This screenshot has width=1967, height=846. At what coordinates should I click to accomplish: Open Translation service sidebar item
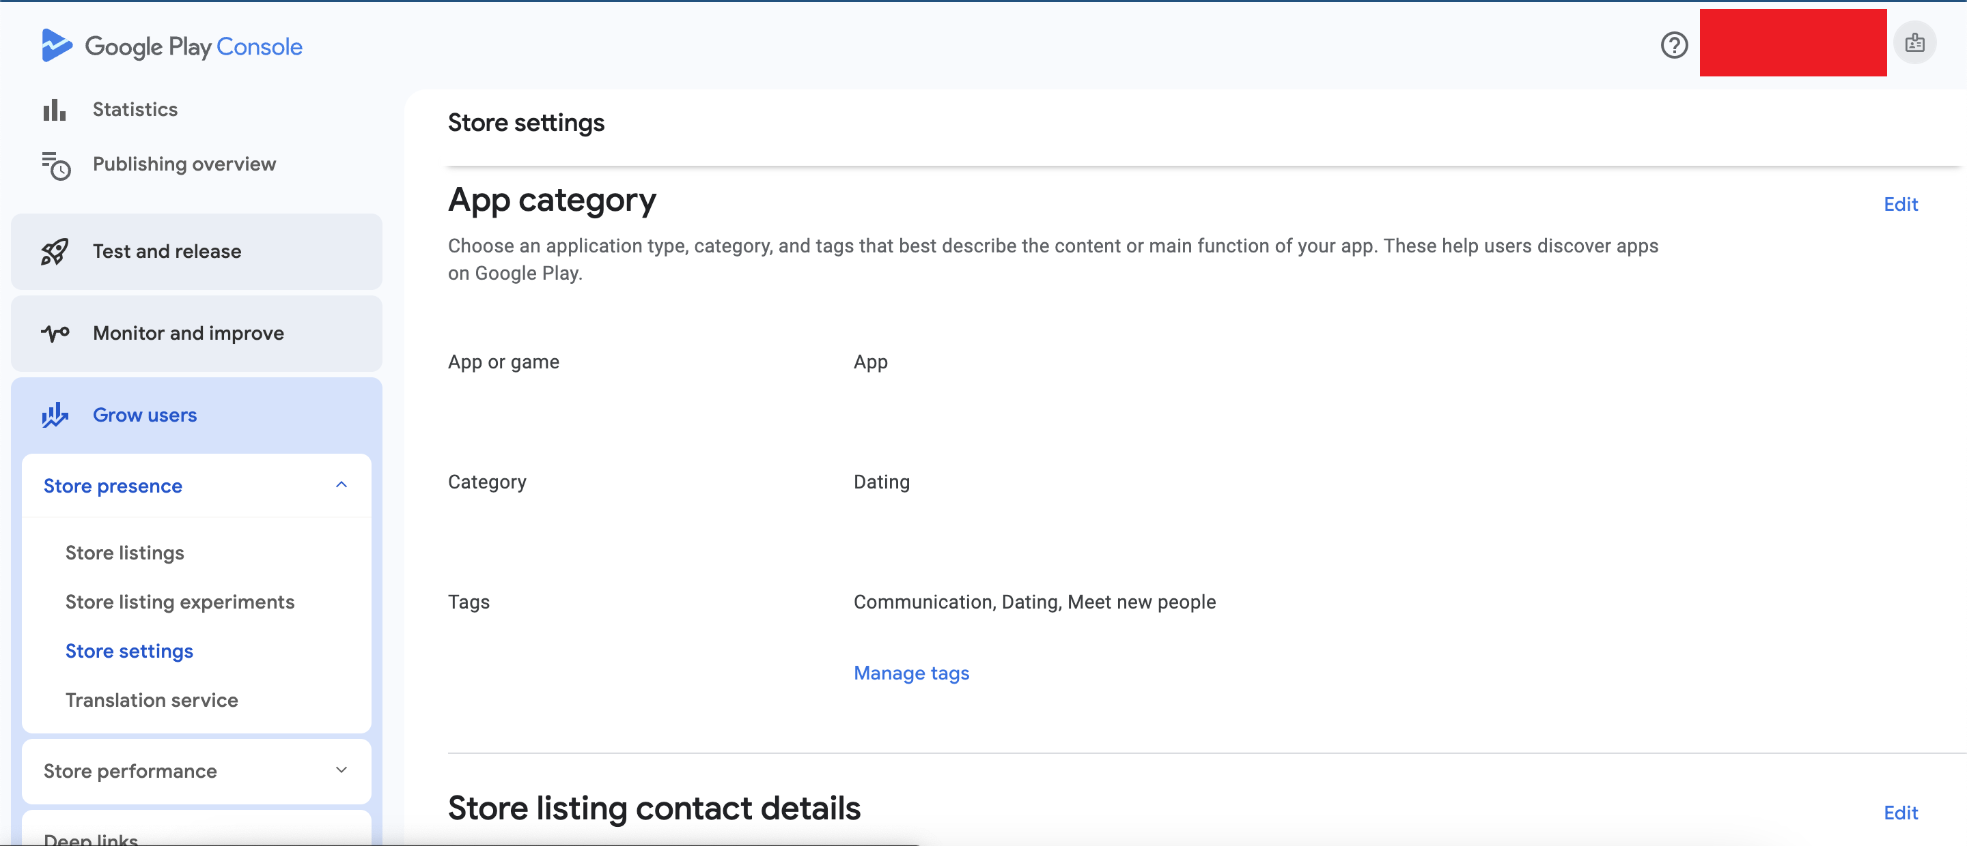tap(151, 699)
